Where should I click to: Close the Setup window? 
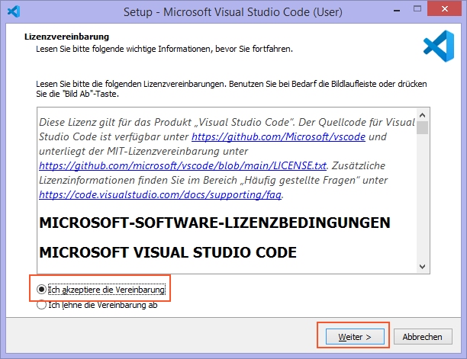coord(445,9)
